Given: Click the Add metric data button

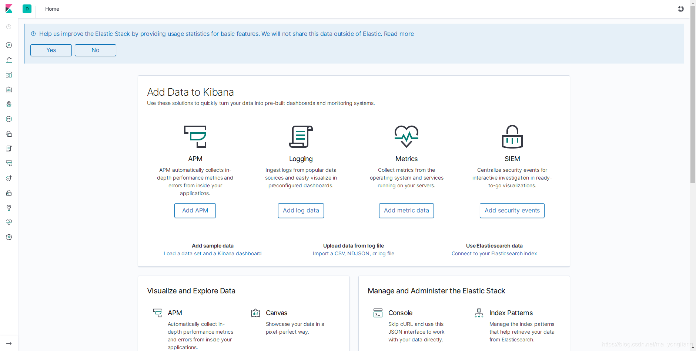Looking at the screenshot, I should pos(406,211).
